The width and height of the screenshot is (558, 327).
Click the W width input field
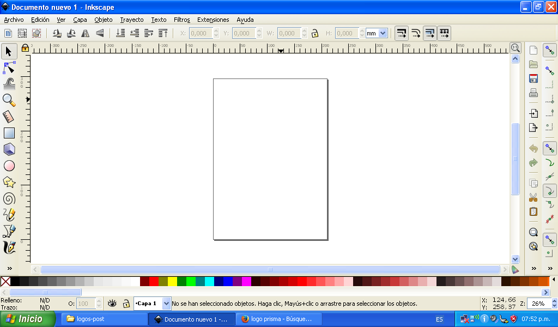[x=289, y=33]
